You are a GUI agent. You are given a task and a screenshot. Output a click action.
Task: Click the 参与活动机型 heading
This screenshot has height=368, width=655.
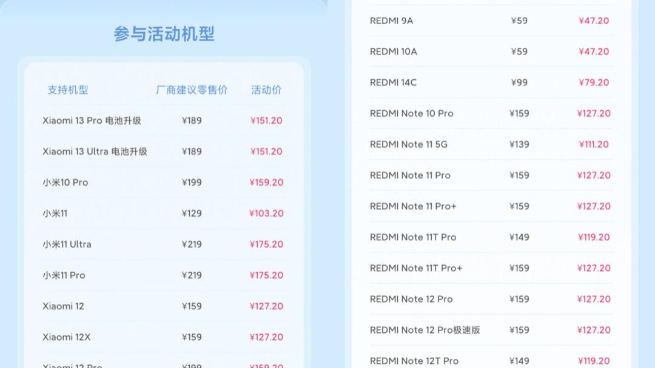164,34
